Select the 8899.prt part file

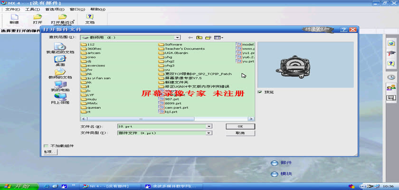[x=170, y=103]
